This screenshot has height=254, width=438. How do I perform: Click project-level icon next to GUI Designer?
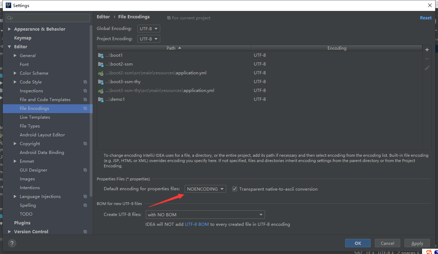point(85,170)
